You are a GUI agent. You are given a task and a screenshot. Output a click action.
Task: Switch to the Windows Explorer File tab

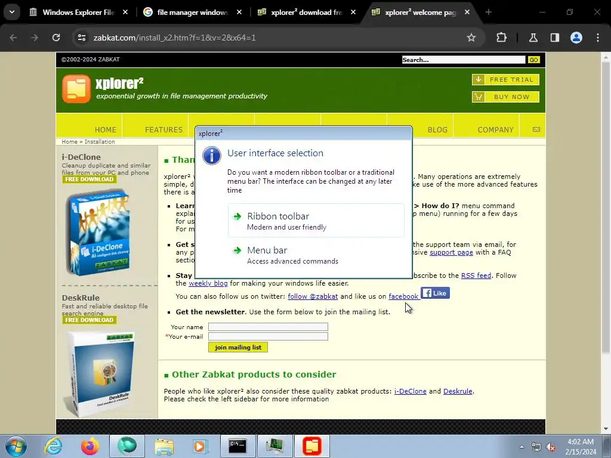[x=78, y=13]
